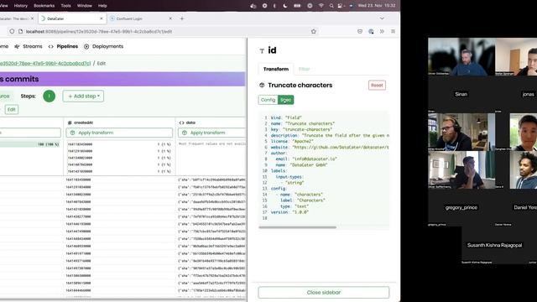Click the tracking protection shield icon
Image resolution: width=537 pixels, height=302 pixels.
[x=12, y=31]
